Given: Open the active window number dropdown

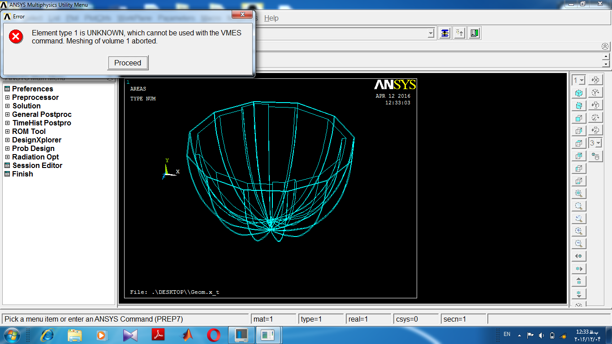Looking at the screenshot, I should coord(582,80).
